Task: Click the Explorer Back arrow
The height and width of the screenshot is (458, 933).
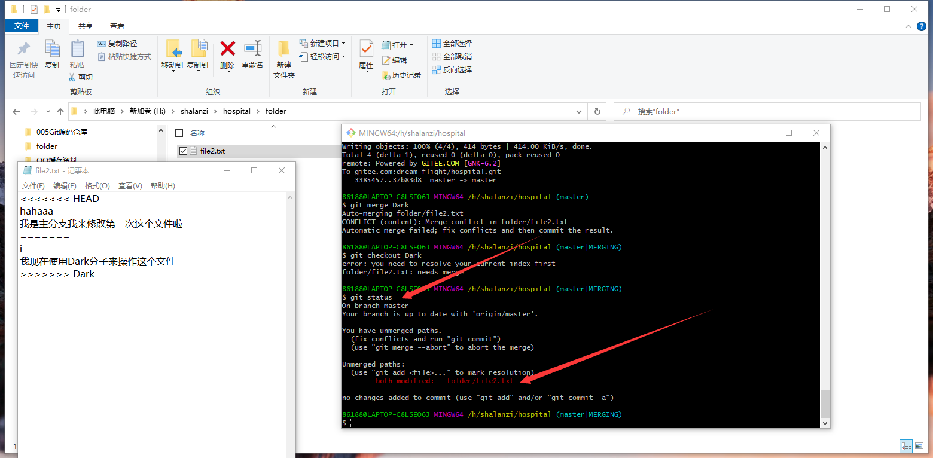Action: click(16, 112)
